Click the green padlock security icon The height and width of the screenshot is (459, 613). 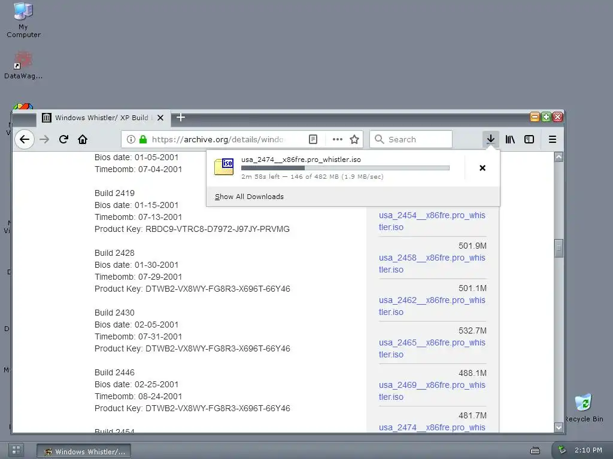[x=143, y=139]
